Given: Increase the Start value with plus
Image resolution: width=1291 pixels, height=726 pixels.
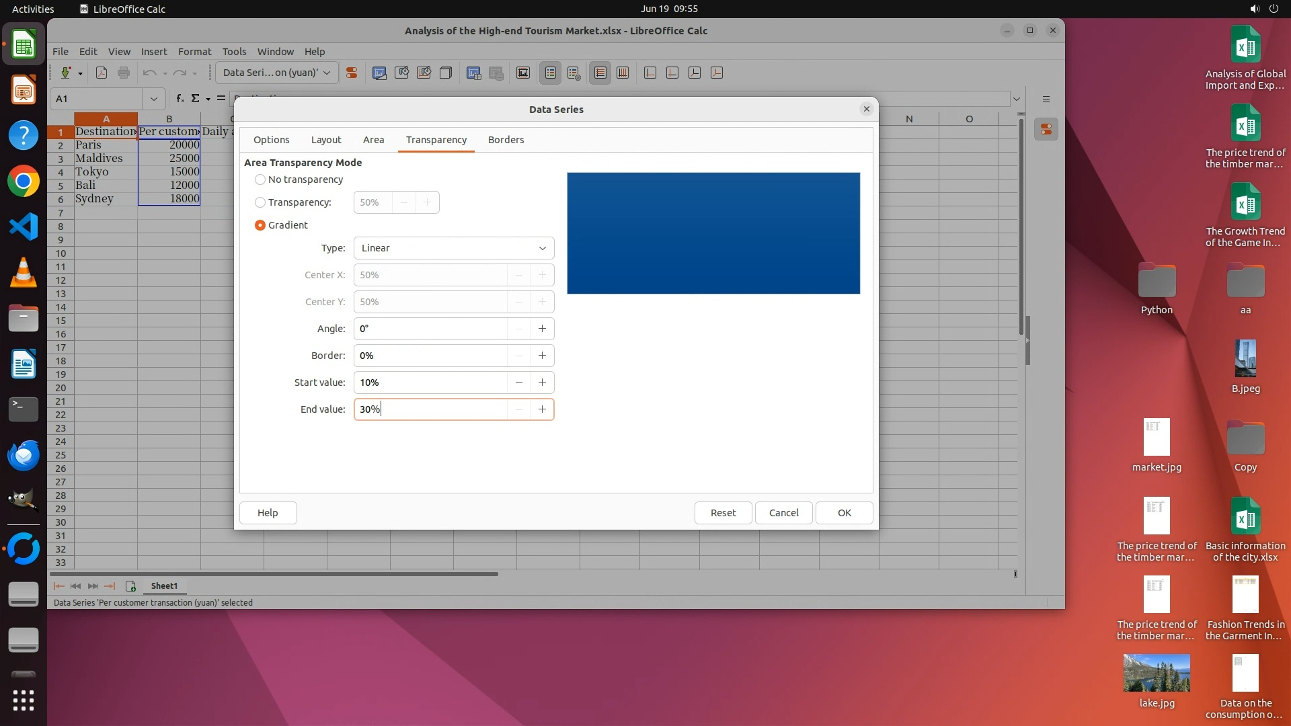Looking at the screenshot, I should tap(542, 382).
